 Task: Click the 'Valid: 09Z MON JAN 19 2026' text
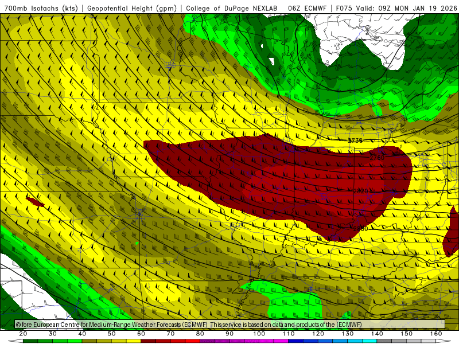coord(406,9)
